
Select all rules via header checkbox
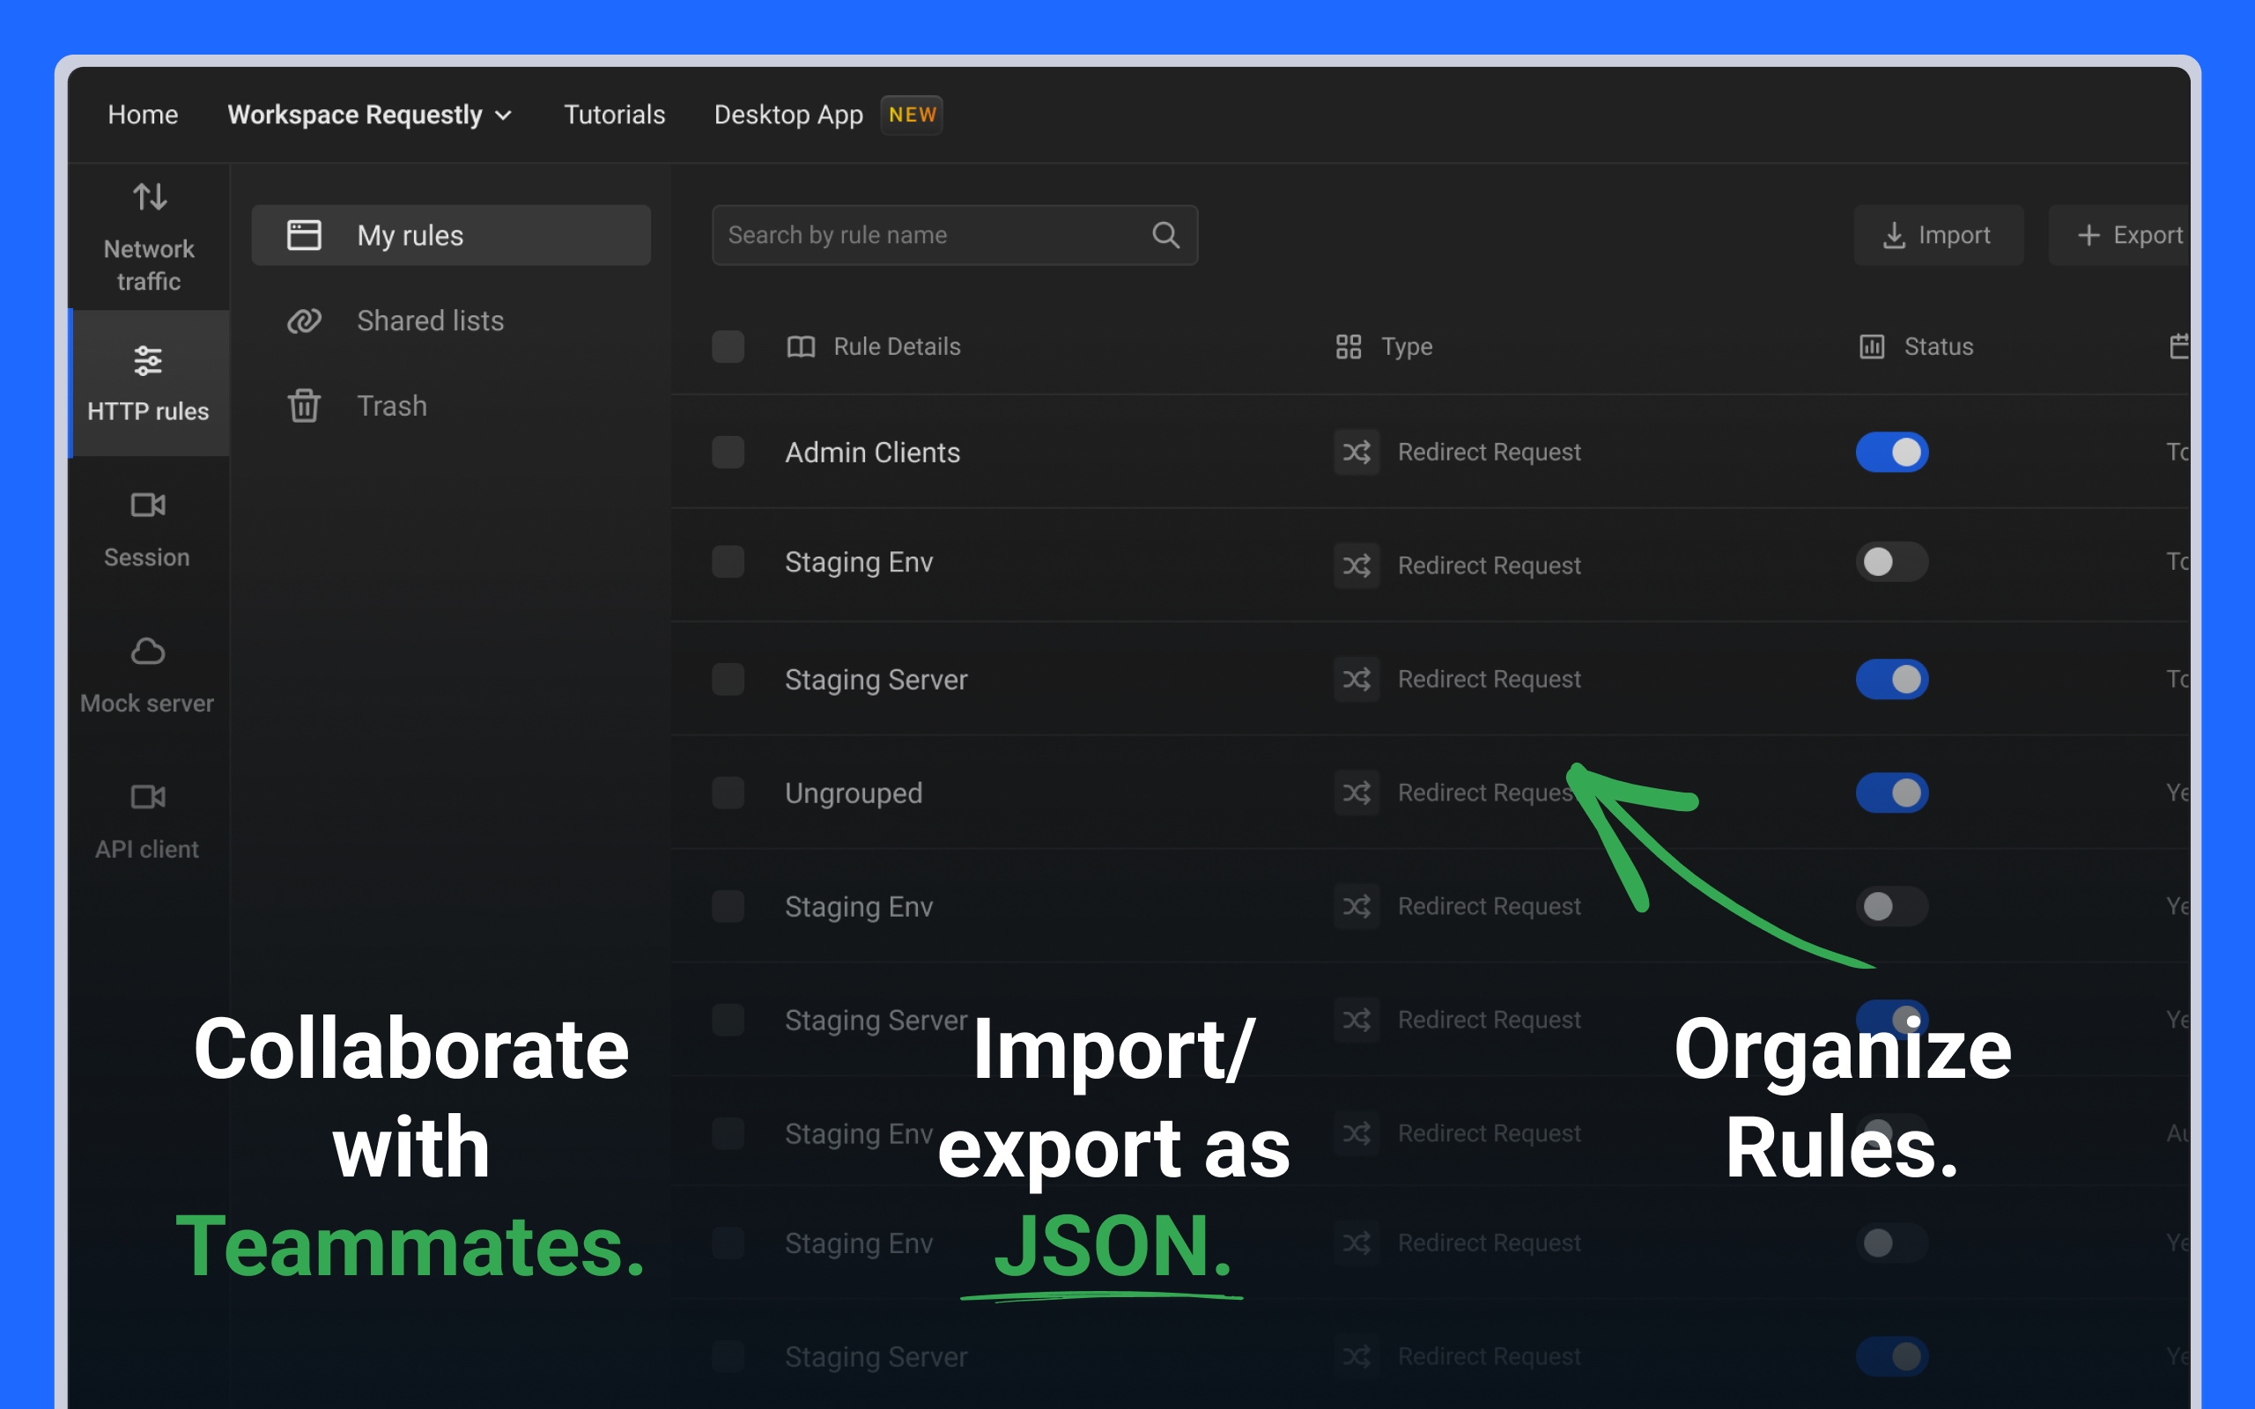(728, 346)
